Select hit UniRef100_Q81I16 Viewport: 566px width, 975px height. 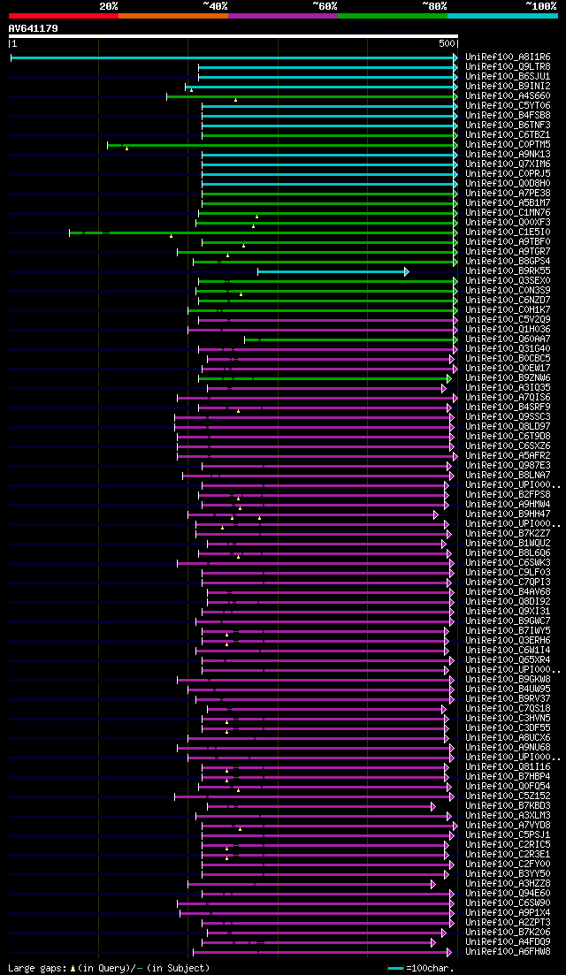508,767
